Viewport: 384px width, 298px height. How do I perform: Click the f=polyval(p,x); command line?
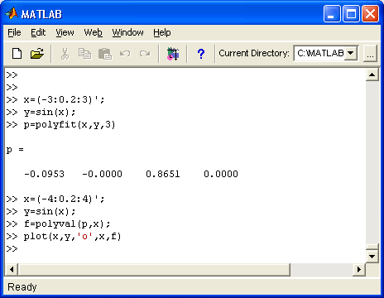tap(67, 223)
